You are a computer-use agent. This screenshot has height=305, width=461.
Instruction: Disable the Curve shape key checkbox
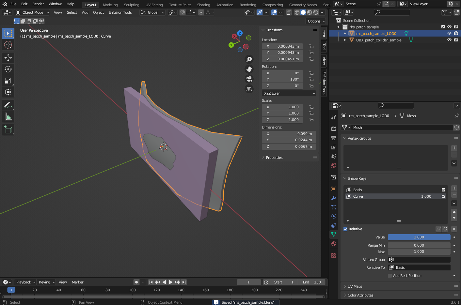[443, 196]
